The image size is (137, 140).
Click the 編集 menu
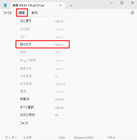point(22,13)
